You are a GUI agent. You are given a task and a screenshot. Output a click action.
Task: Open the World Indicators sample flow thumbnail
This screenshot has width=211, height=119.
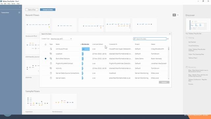coord(65,101)
